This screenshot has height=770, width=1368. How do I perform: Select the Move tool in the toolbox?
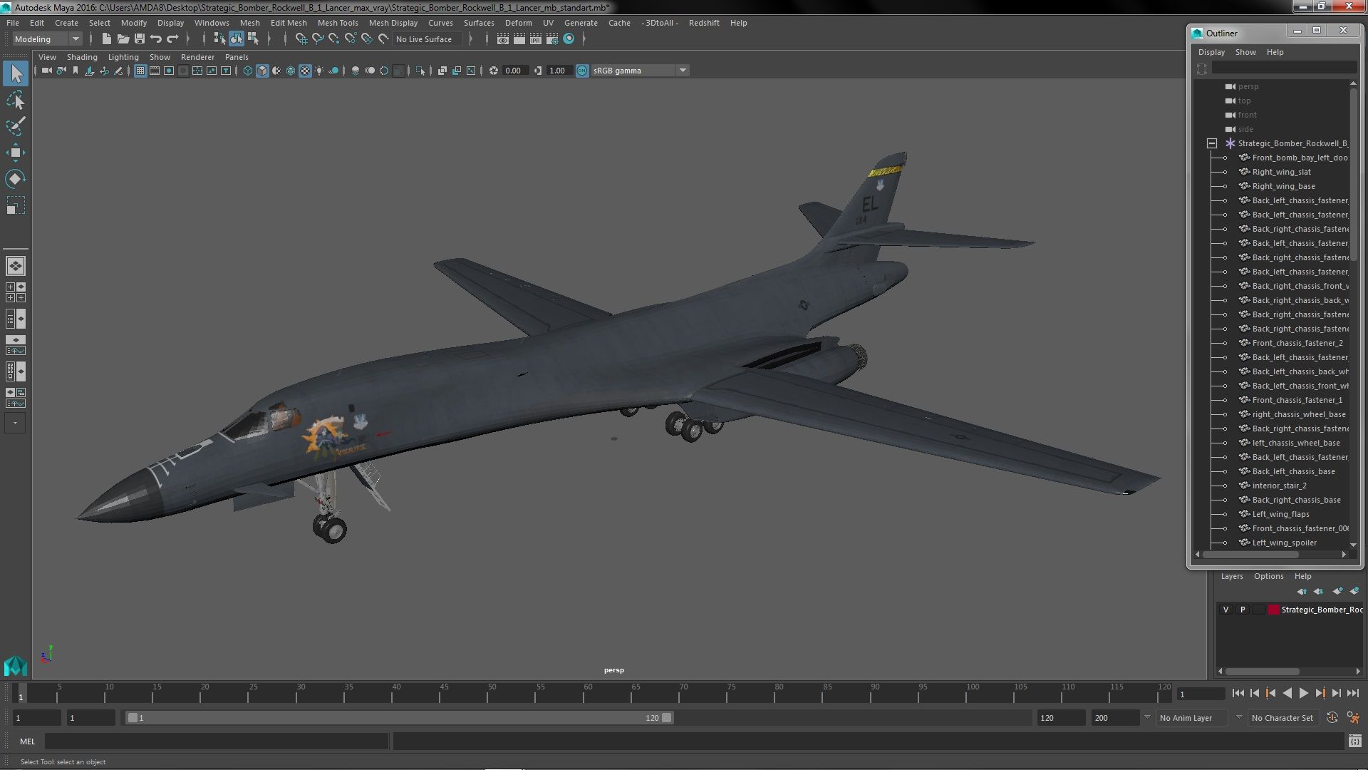(15, 152)
